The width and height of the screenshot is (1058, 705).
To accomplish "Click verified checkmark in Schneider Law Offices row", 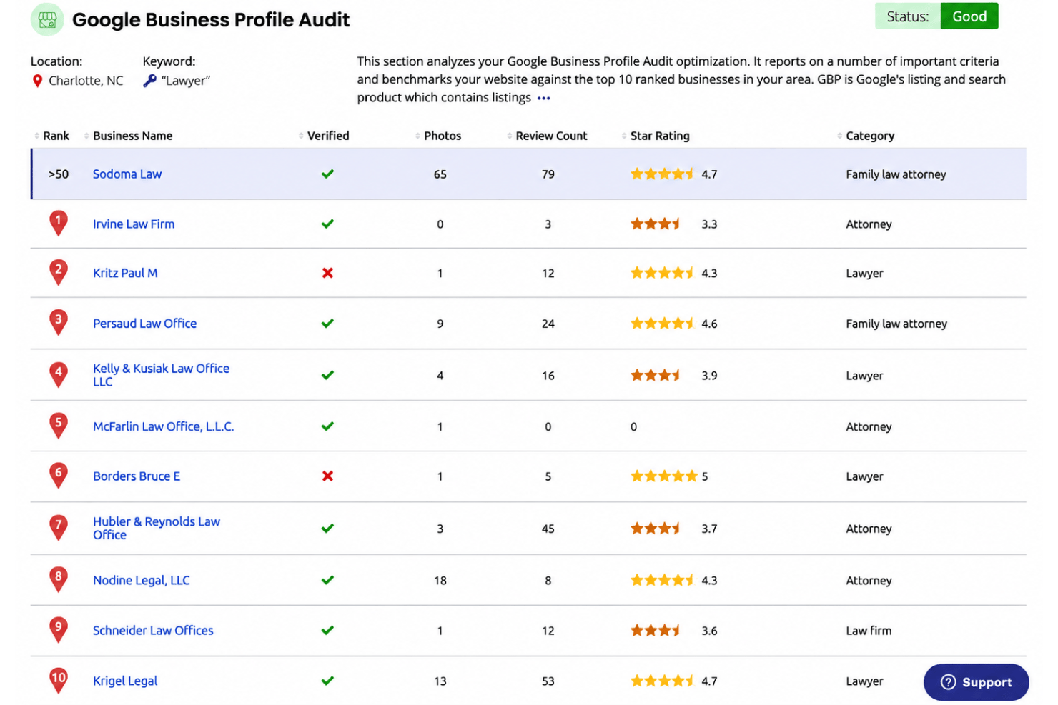I will 327,630.
